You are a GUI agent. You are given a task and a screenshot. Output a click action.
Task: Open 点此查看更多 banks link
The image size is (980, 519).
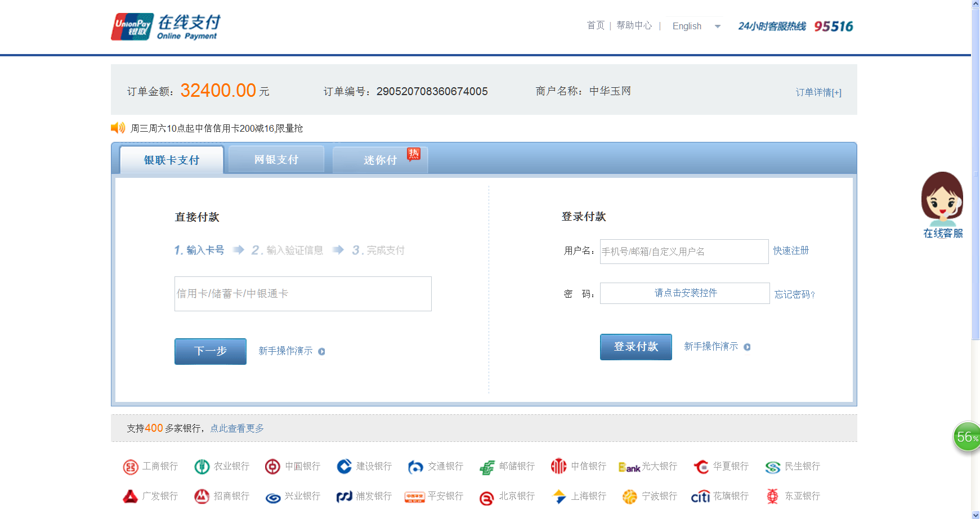237,428
